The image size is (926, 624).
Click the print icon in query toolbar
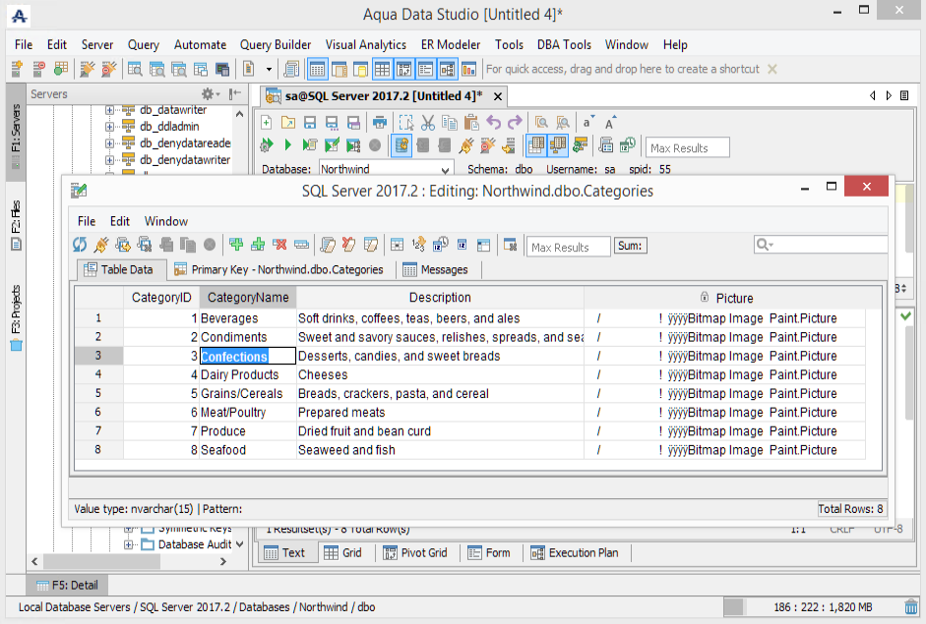pos(379,123)
